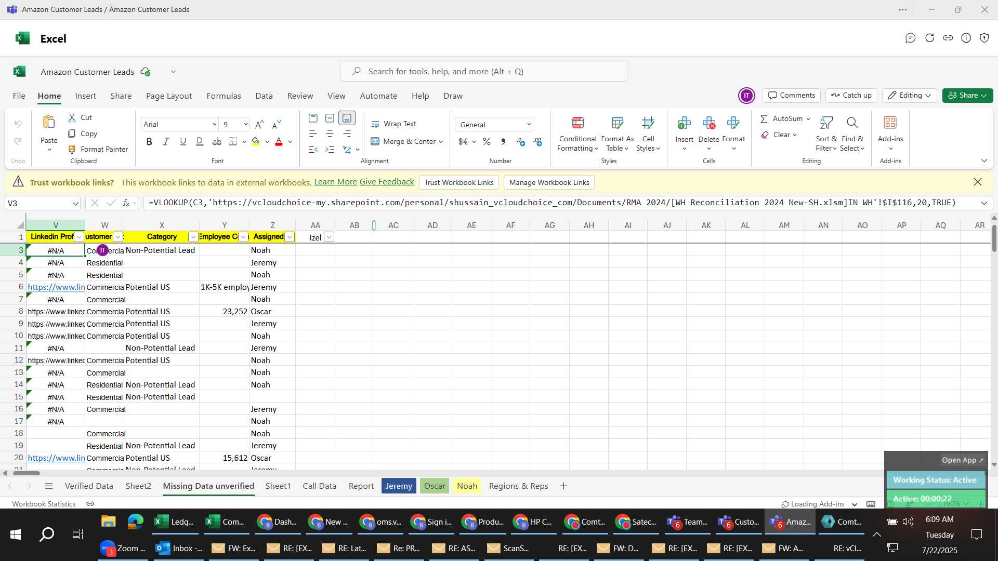Expand the Merge & Center options arrow
Image resolution: width=998 pixels, height=561 pixels.
coord(441,141)
